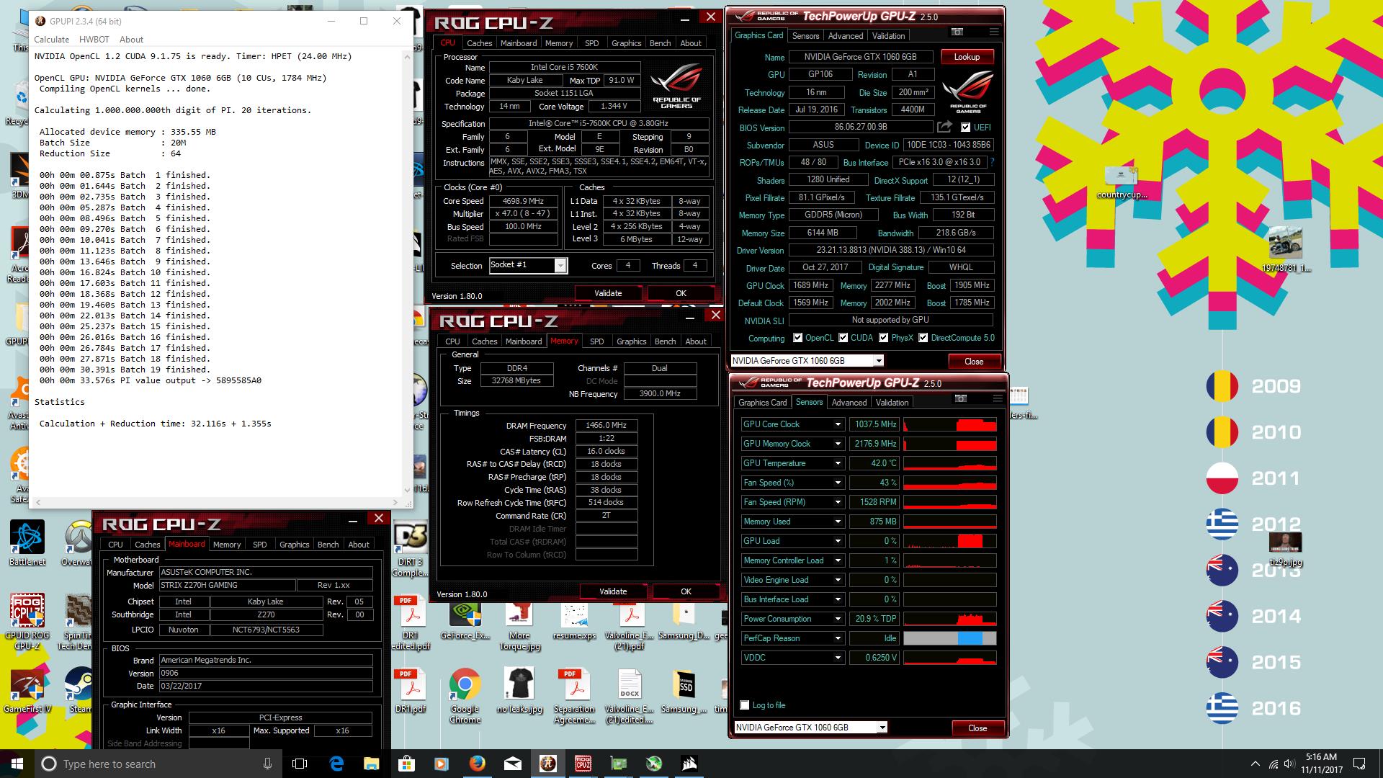Open Validation tab in GPU-Z Sensors window

tap(892, 403)
